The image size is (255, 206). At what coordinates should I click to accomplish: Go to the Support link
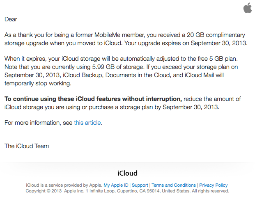click(x=140, y=185)
